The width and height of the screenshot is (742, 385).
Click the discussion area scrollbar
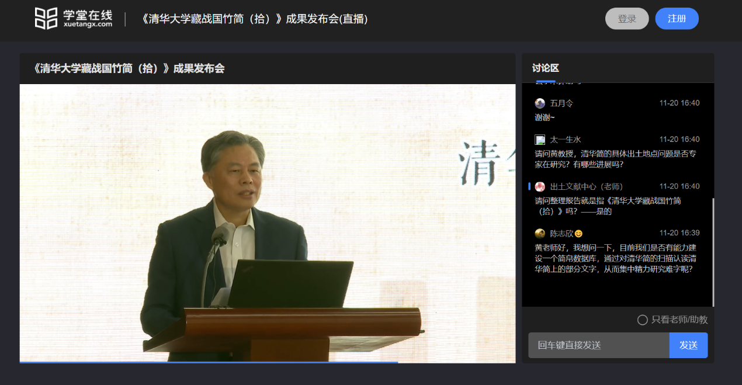(x=713, y=251)
